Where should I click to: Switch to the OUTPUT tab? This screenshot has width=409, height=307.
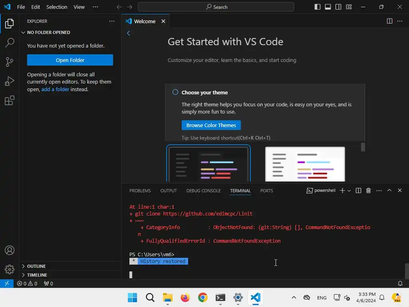(x=169, y=191)
